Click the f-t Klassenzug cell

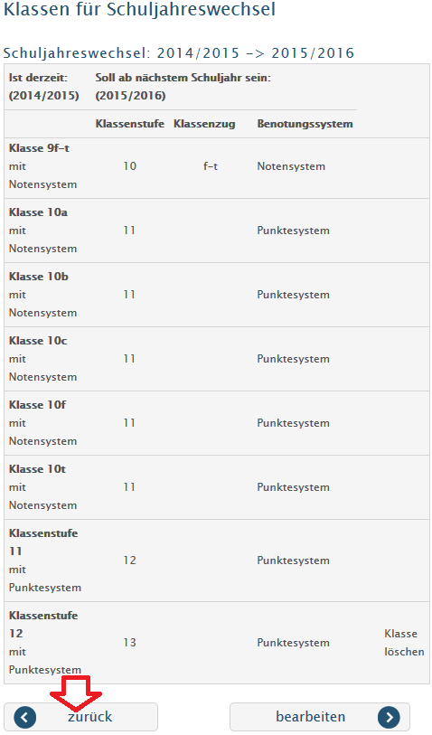(x=211, y=166)
